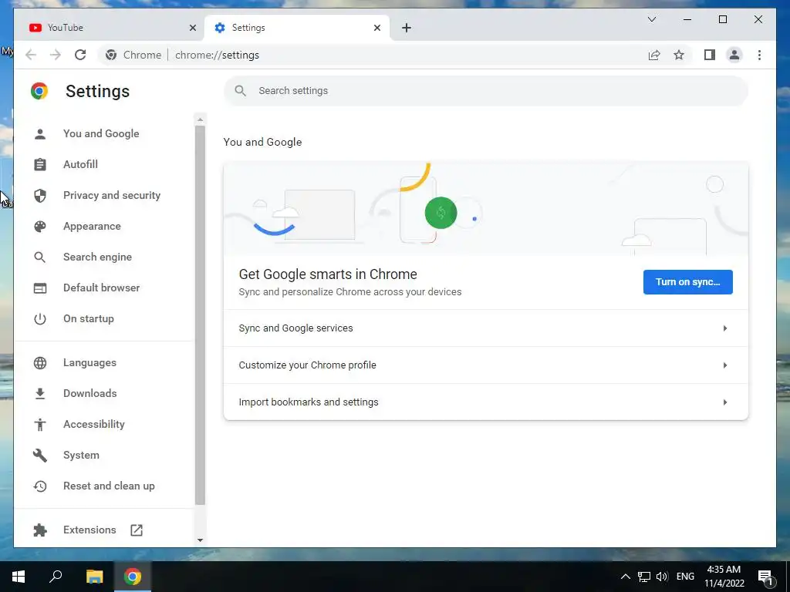The width and height of the screenshot is (790, 592).
Task: Close the Settings tab
Action: point(376,28)
